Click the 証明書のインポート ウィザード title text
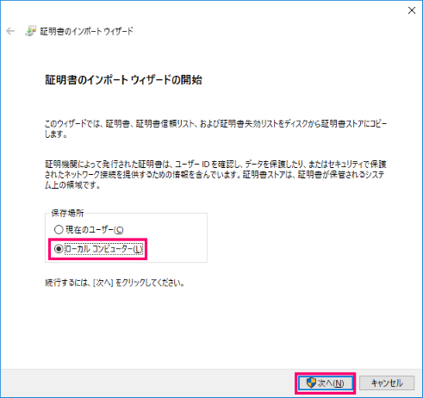 [86, 31]
